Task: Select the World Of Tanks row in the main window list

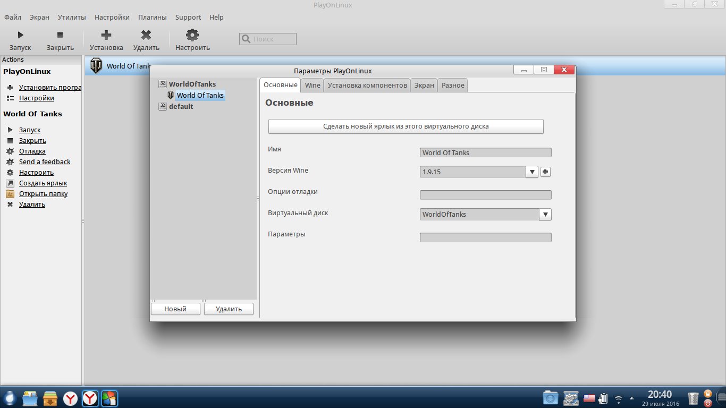Action: 405,66
